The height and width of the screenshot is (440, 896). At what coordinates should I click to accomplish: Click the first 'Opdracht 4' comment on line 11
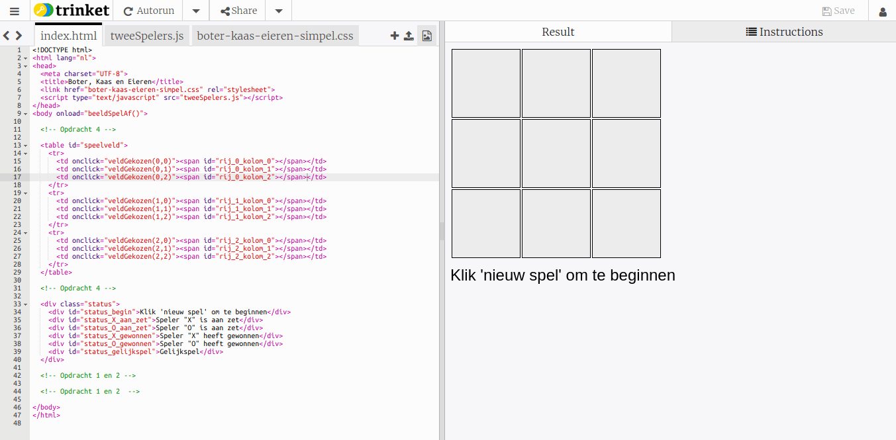click(x=78, y=130)
